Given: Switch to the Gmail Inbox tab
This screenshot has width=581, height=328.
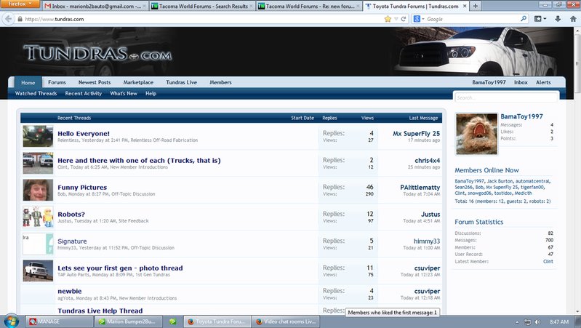Looking at the screenshot, I should point(95,7).
